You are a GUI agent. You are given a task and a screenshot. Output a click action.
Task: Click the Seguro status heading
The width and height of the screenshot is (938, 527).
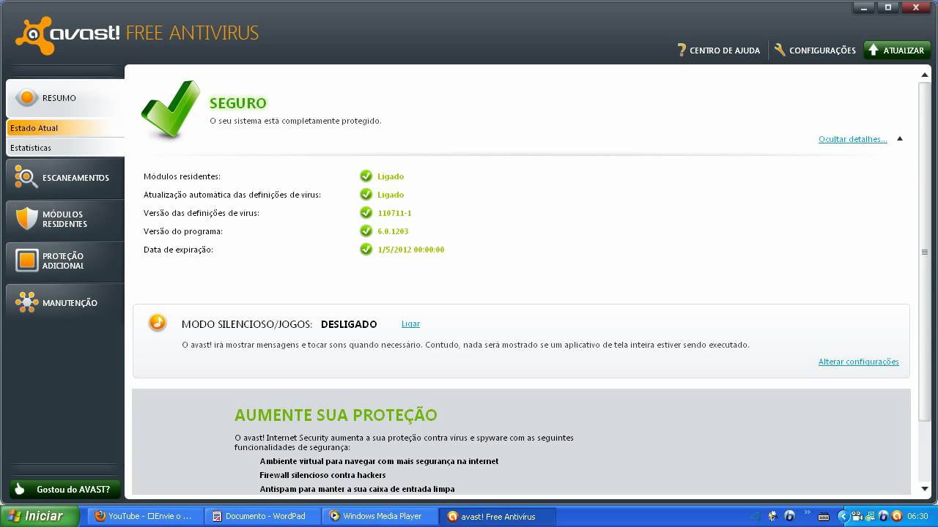tap(238, 103)
